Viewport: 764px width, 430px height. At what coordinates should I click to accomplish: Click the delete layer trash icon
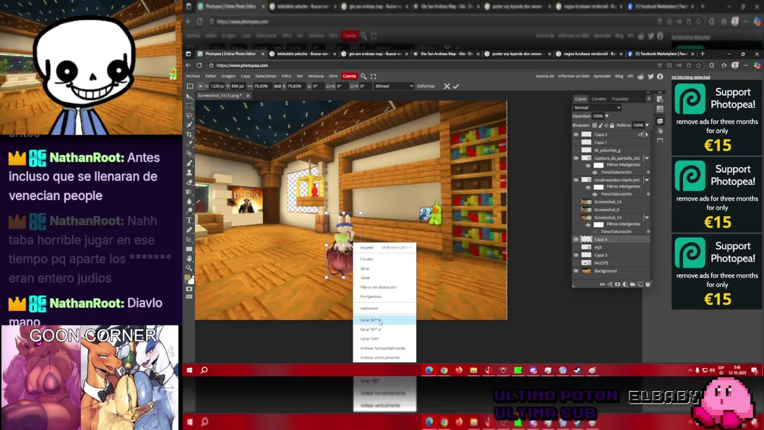648,284
